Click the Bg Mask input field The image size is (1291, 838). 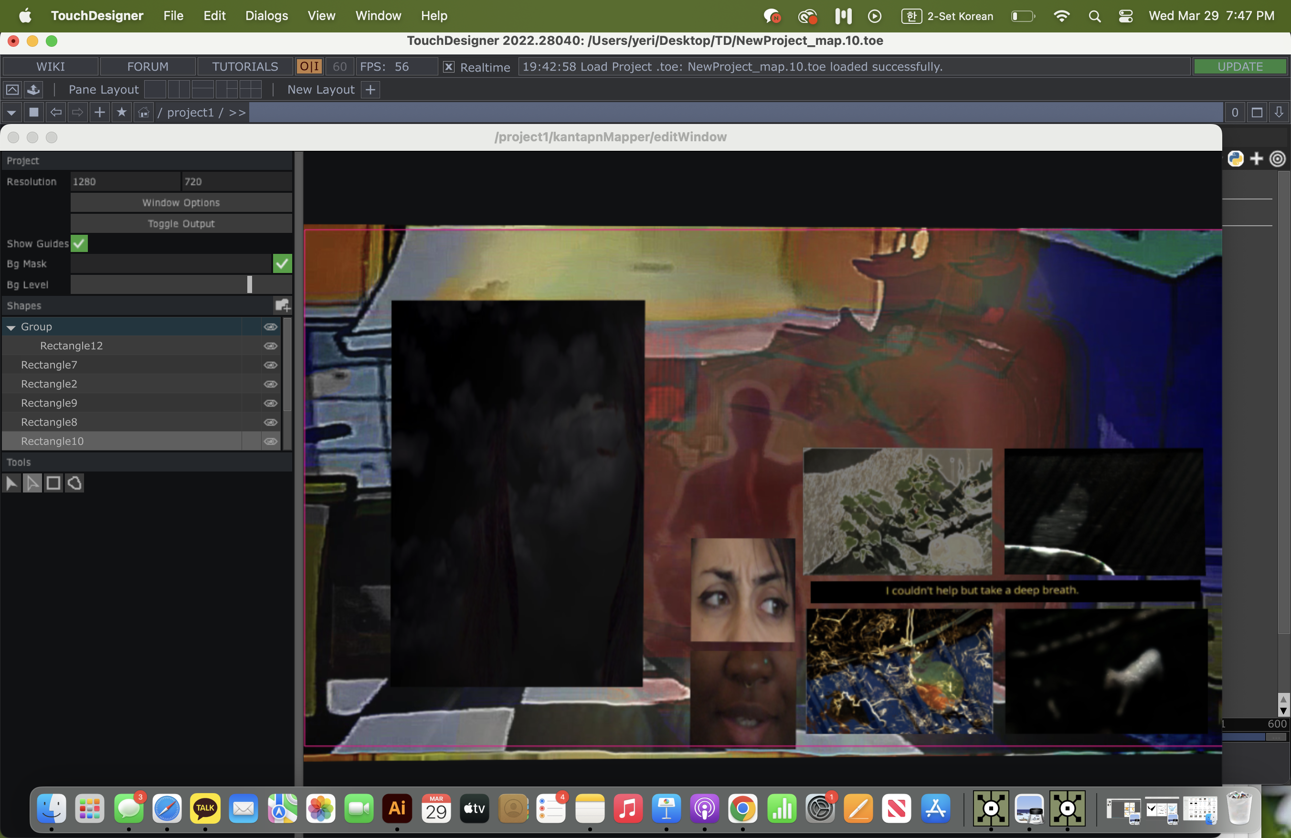[x=171, y=263]
